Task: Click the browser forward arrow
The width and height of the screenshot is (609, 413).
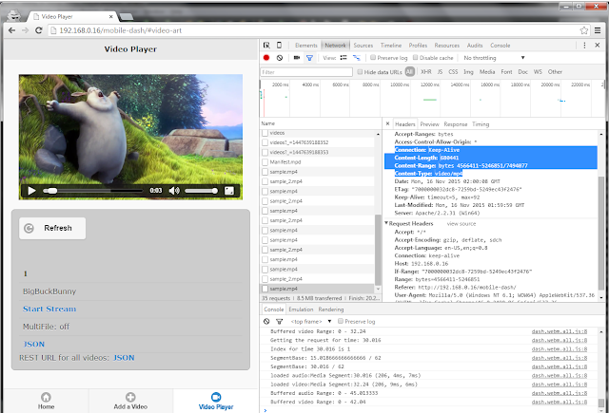Action: 26,30
